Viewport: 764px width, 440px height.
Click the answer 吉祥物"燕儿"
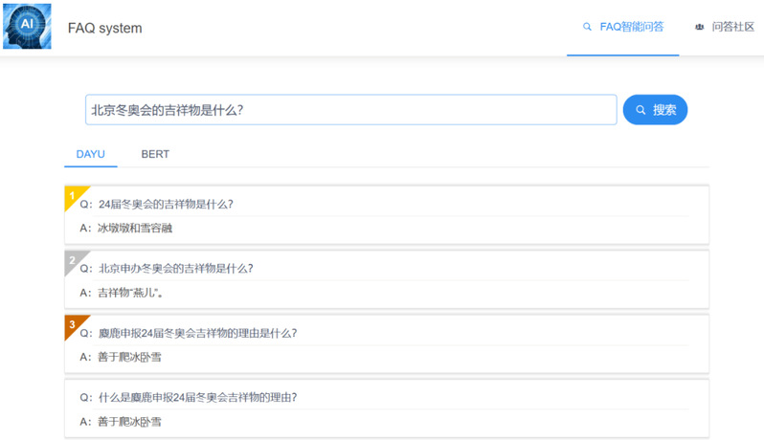[x=129, y=293]
